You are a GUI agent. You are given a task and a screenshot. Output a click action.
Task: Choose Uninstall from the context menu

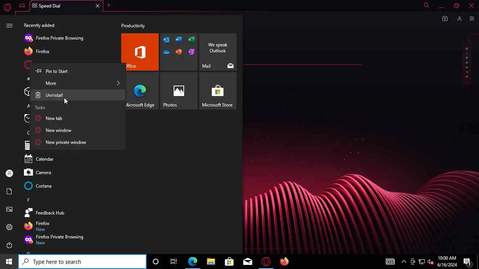(x=78, y=95)
